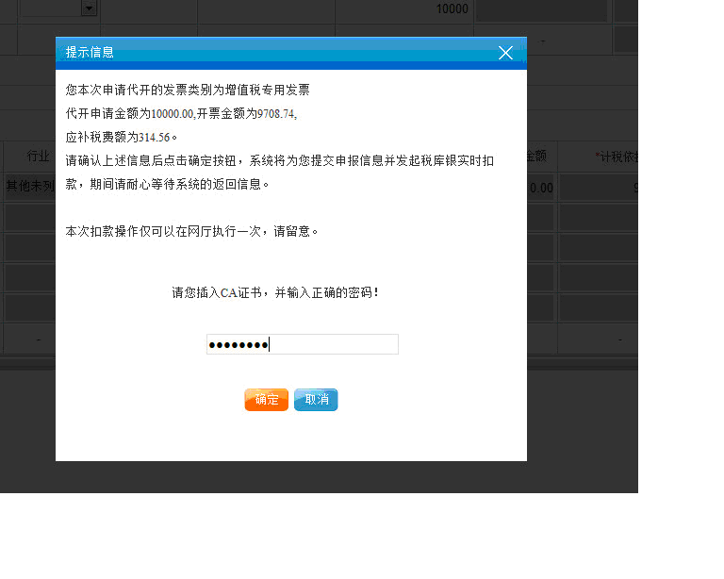Open the dropdown arrow at top left

[x=89, y=8]
